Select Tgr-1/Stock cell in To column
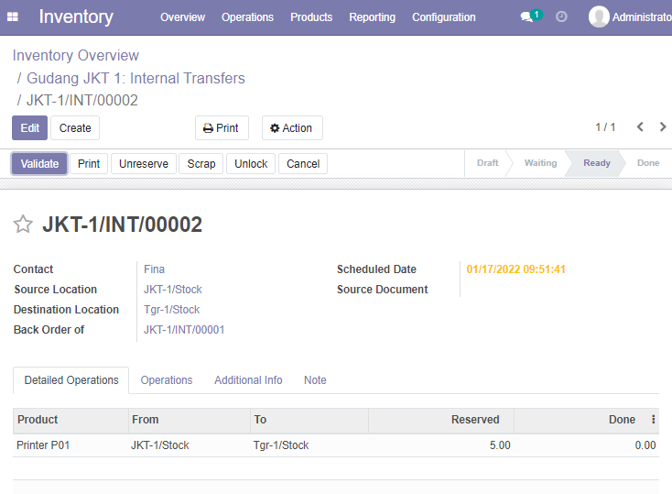The width and height of the screenshot is (672, 494). (x=309, y=445)
